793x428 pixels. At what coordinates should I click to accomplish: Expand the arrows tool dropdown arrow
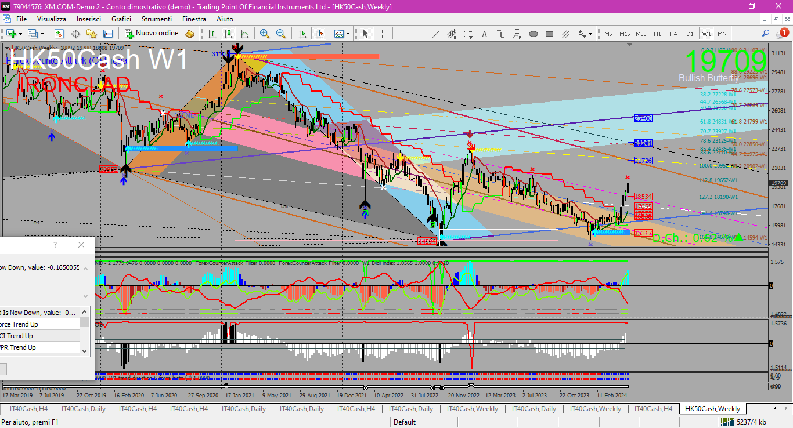[590, 34]
